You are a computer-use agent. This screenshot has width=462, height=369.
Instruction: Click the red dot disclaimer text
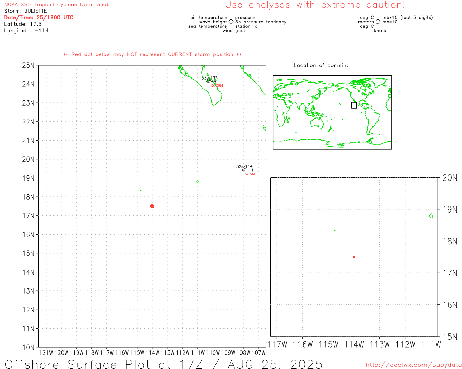pos(152,54)
